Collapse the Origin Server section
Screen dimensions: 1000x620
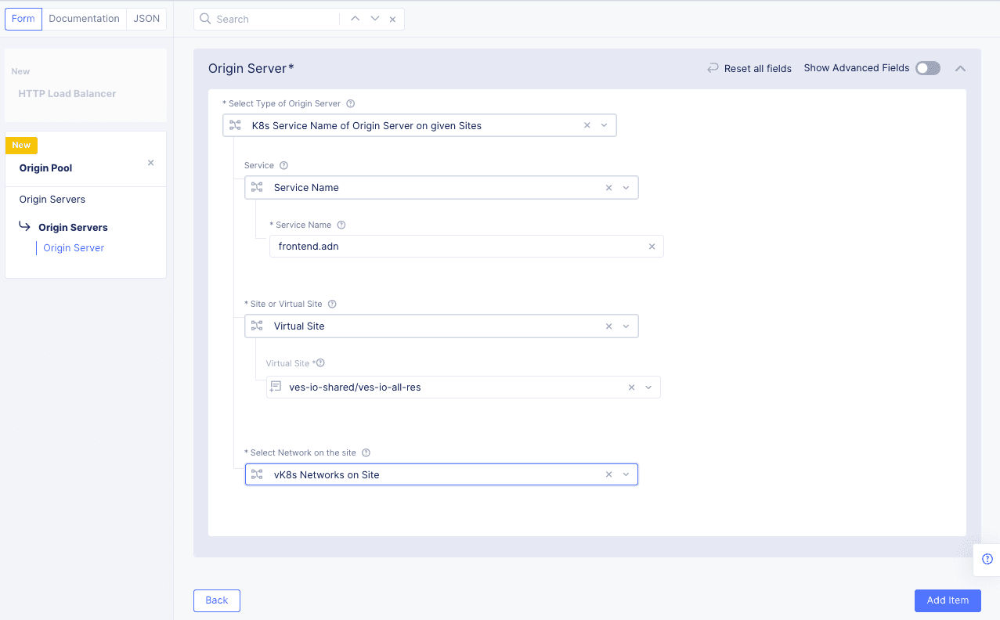click(x=960, y=68)
